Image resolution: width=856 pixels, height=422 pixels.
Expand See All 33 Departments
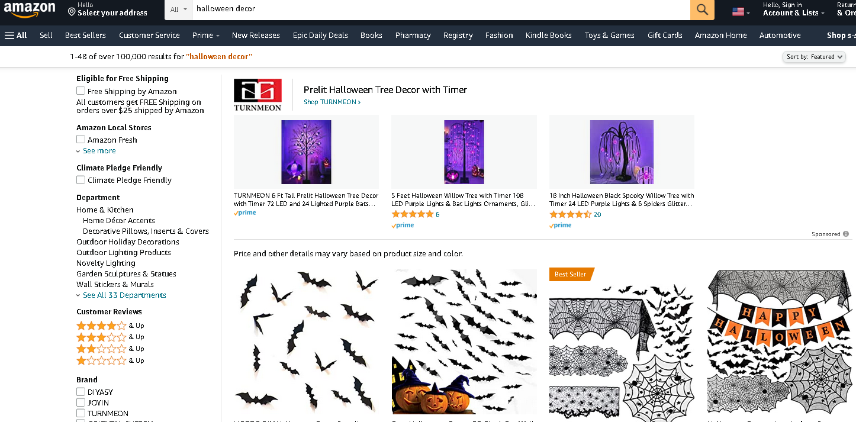(124, 295)
